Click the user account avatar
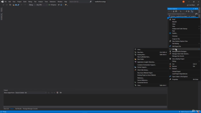Viewport: 201px width, 113px height. pos(183,2)
